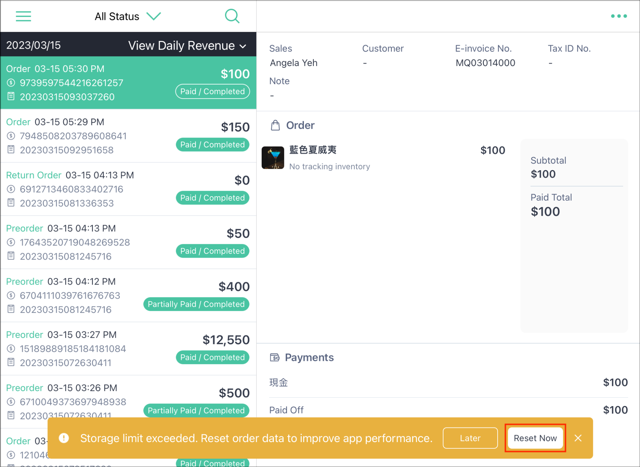Click the search magnifier icon
640x467 pixels.
[x=232, y=16]
